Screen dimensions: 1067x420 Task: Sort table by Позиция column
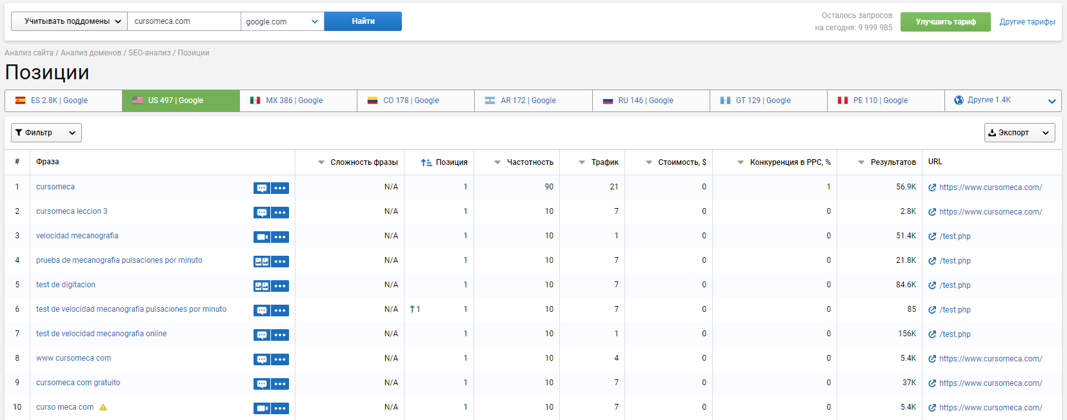[x=444, y=162]
